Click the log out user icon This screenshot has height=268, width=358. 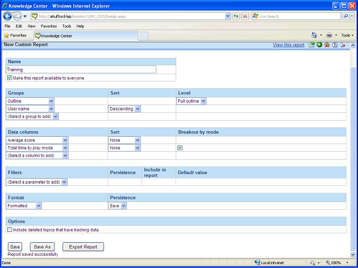343,45
